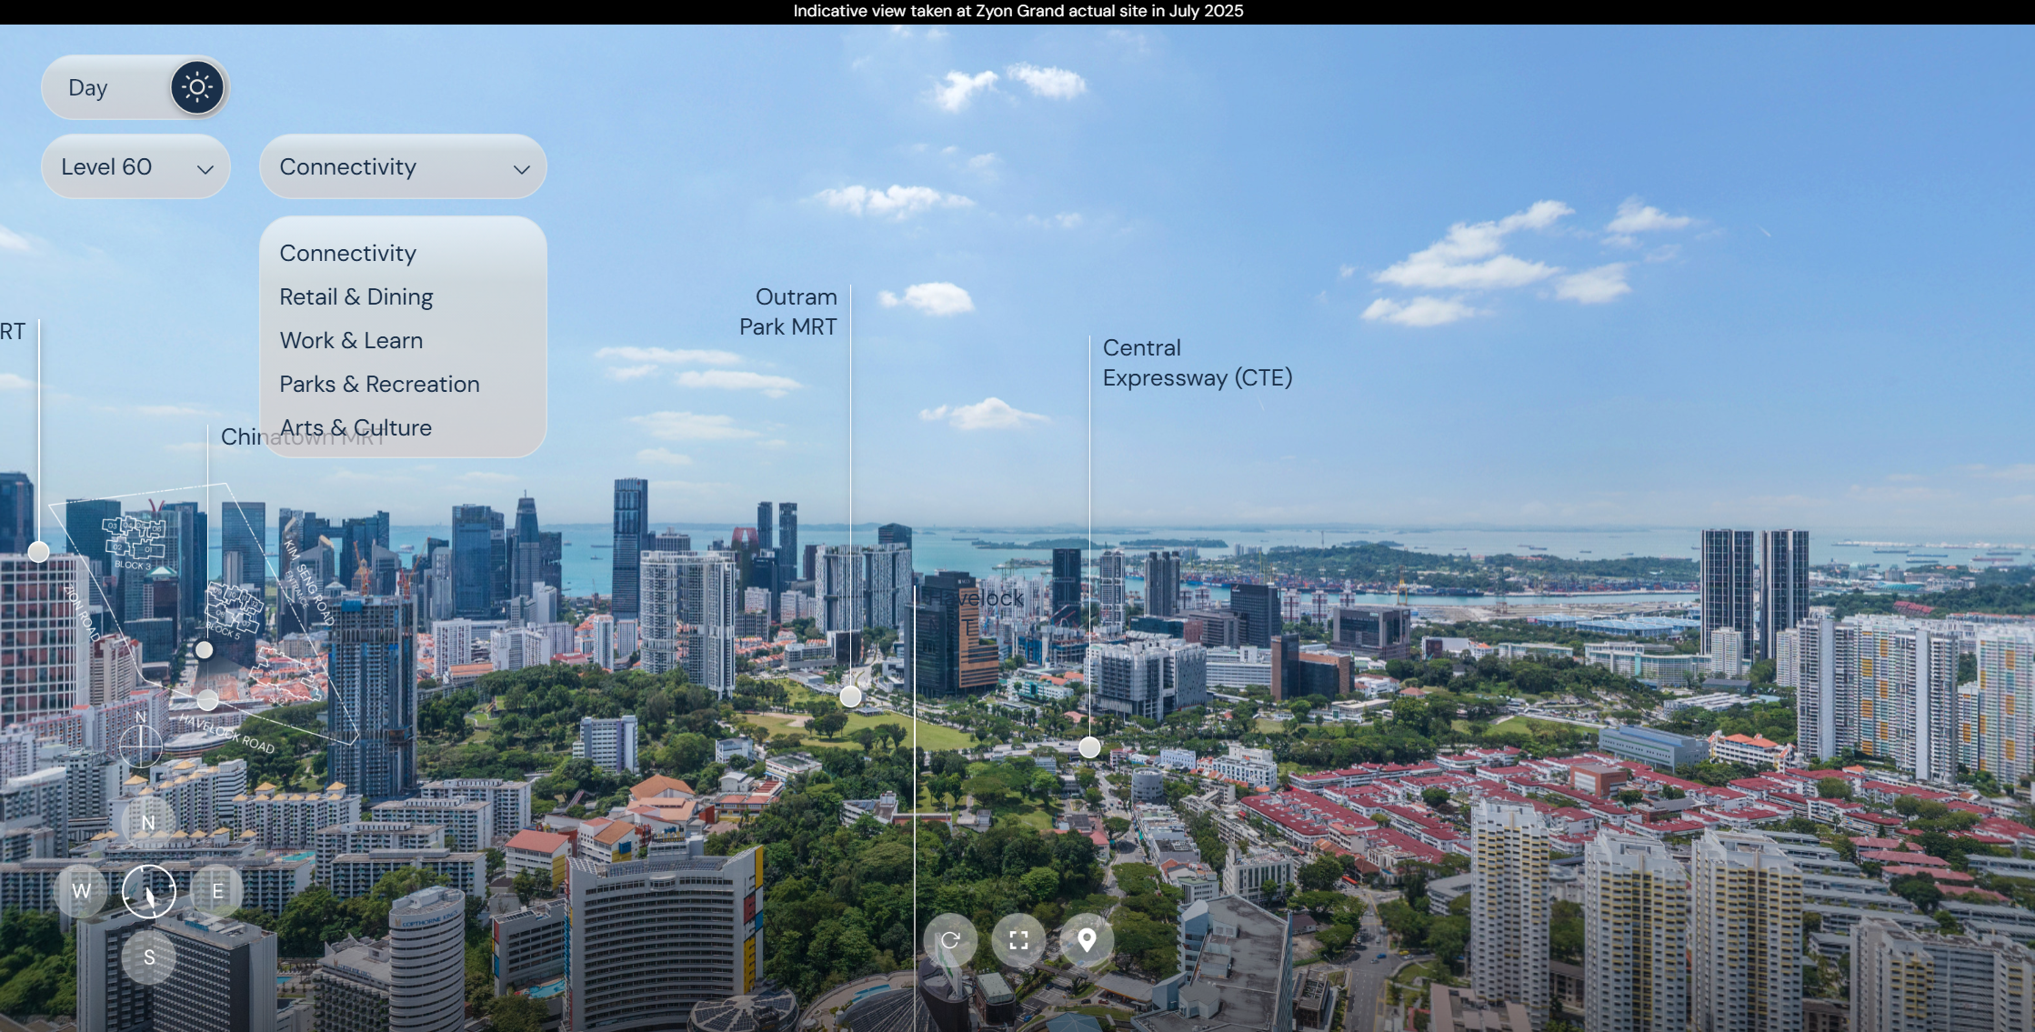Click Central Expressway (CTE) label

click(x=1197, y=363)
